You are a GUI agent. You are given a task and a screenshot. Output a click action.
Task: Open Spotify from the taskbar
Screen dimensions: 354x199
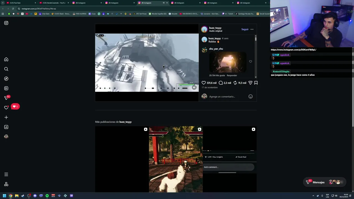tap(47, 196)
